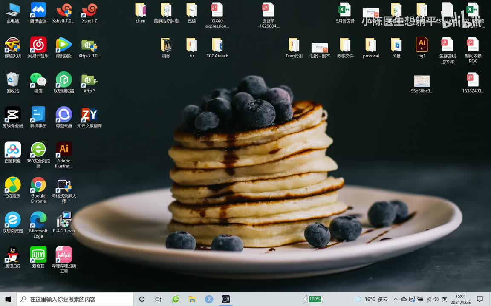Select the 教学文件 folder
The width and height of the screenshot is (491, 306).
pos(345,48)
